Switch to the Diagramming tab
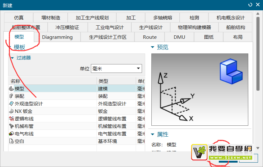Image resolution: width=263 pixels, height=167 pixels. coord(57,37)
